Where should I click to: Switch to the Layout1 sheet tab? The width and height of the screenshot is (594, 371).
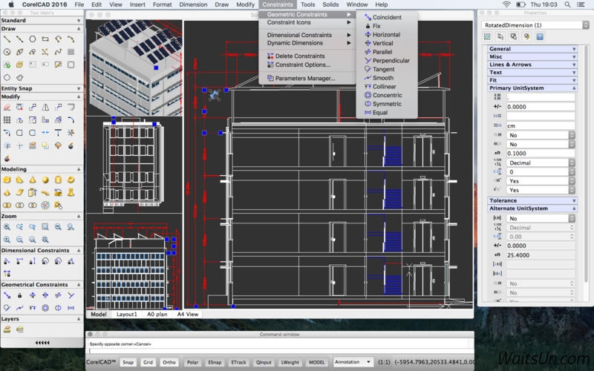[x=126, y=314]
